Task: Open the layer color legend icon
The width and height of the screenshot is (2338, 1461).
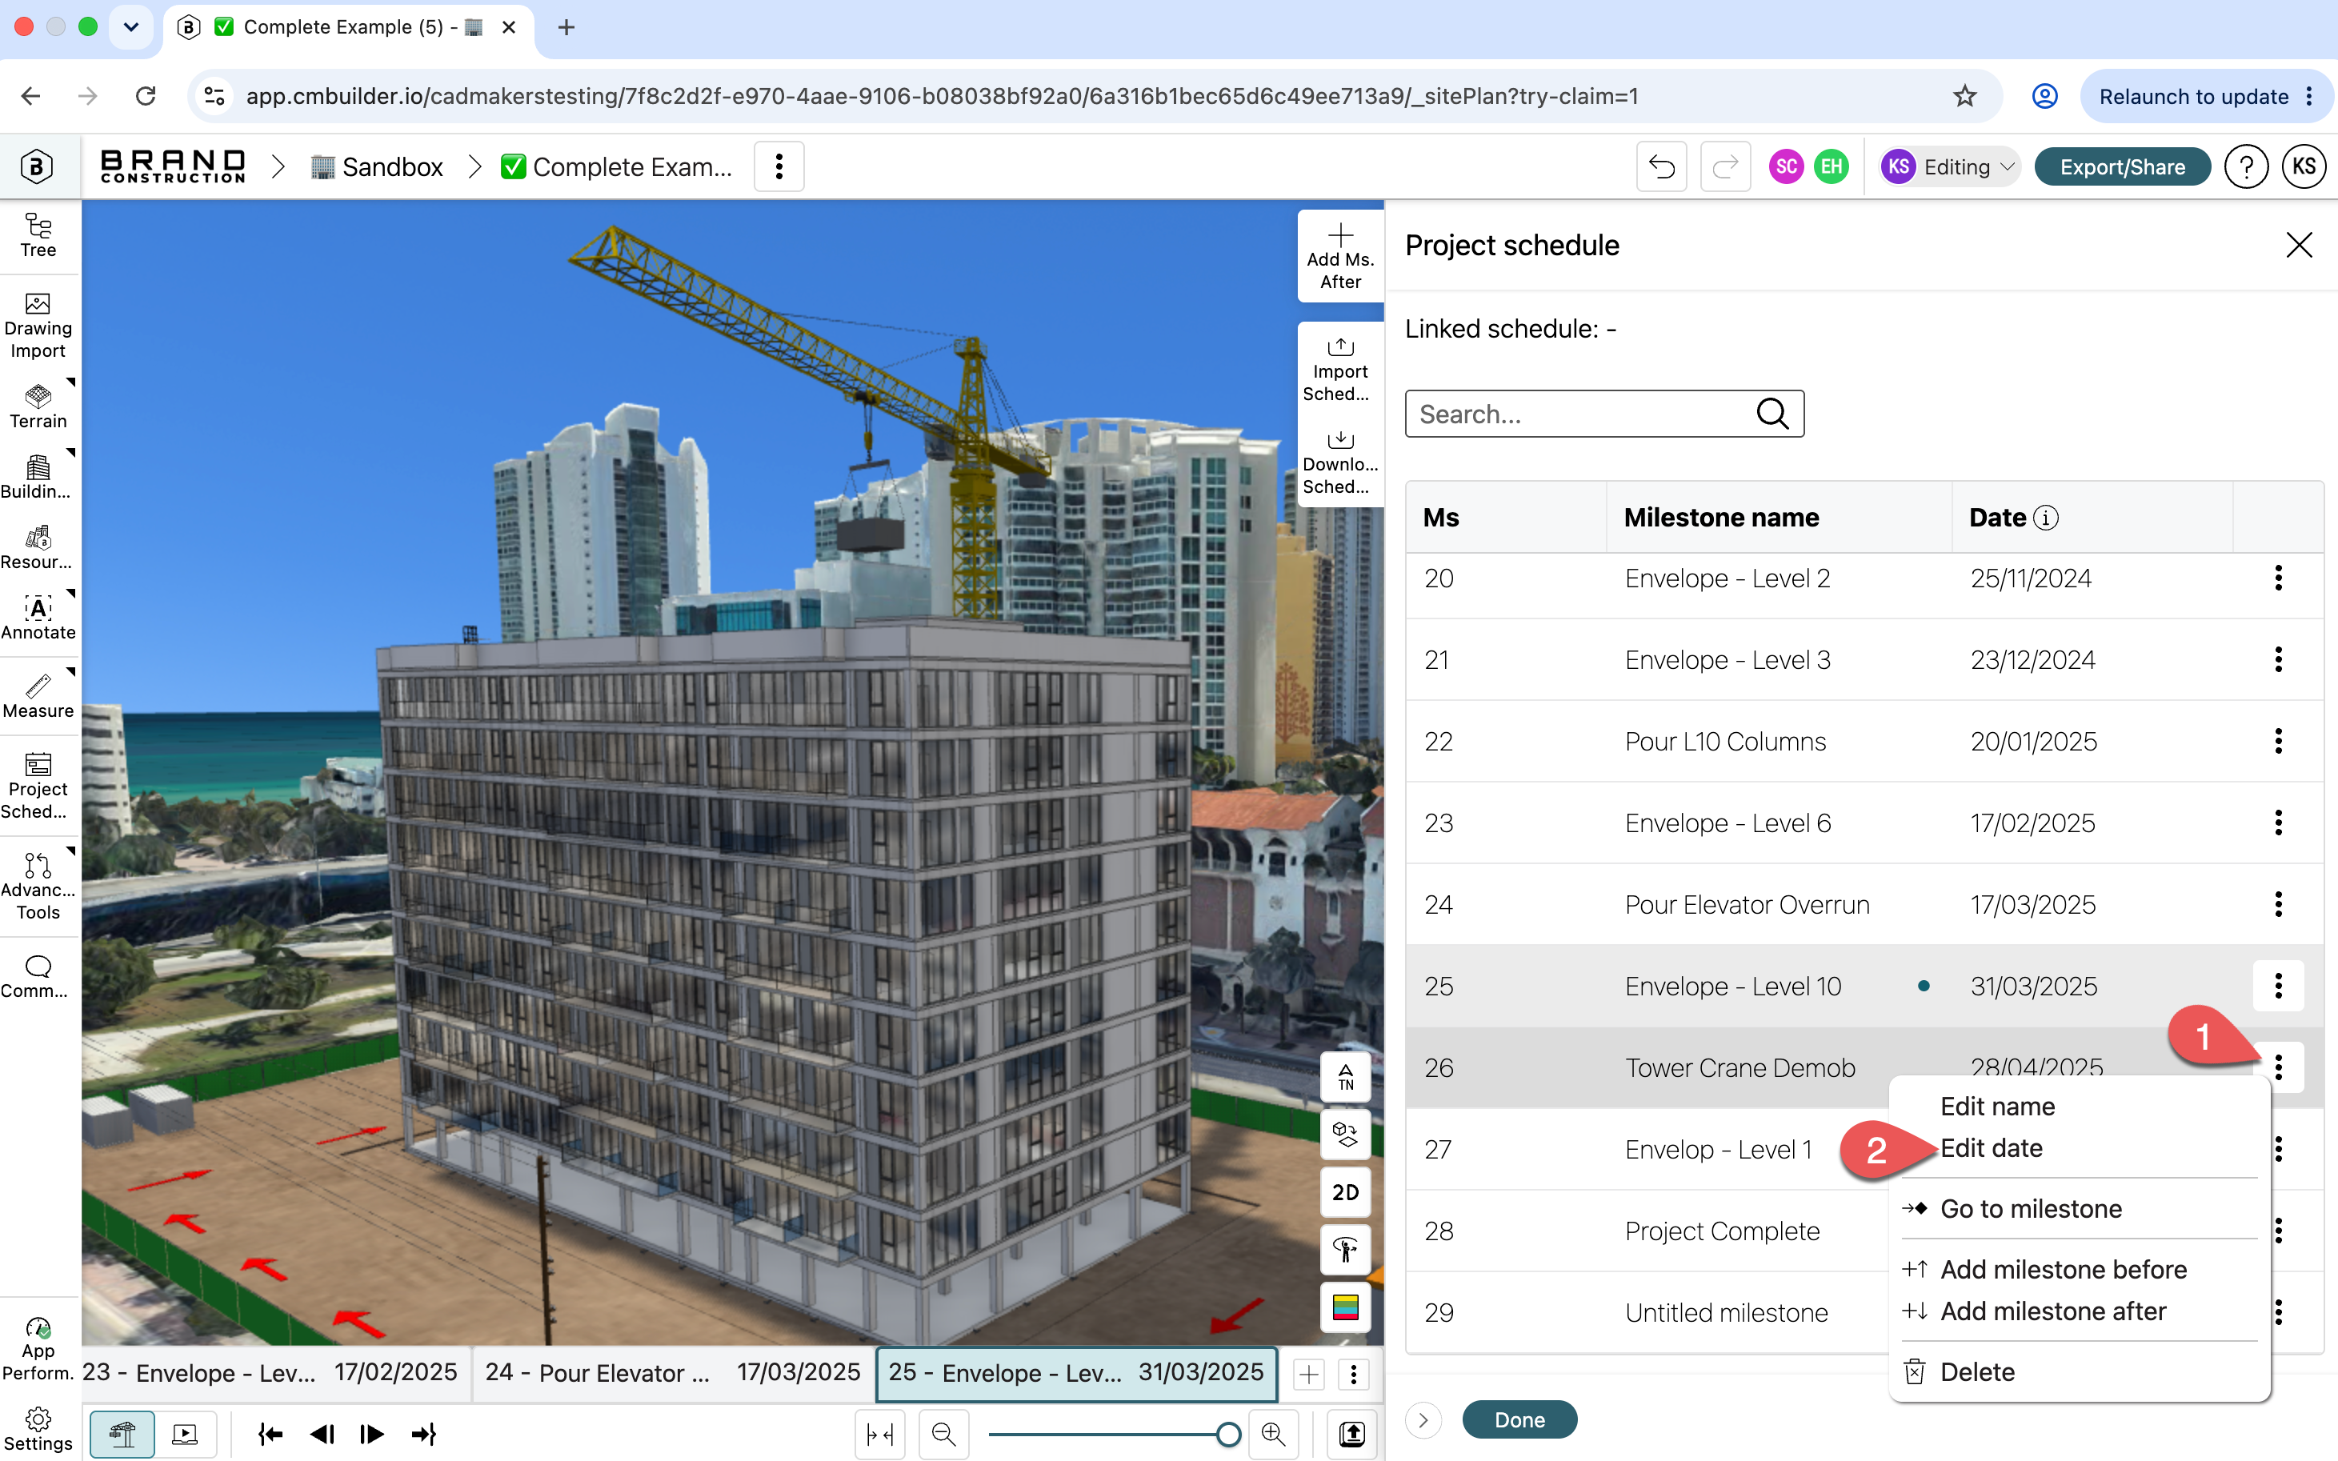Action: click(1346, 1307)
